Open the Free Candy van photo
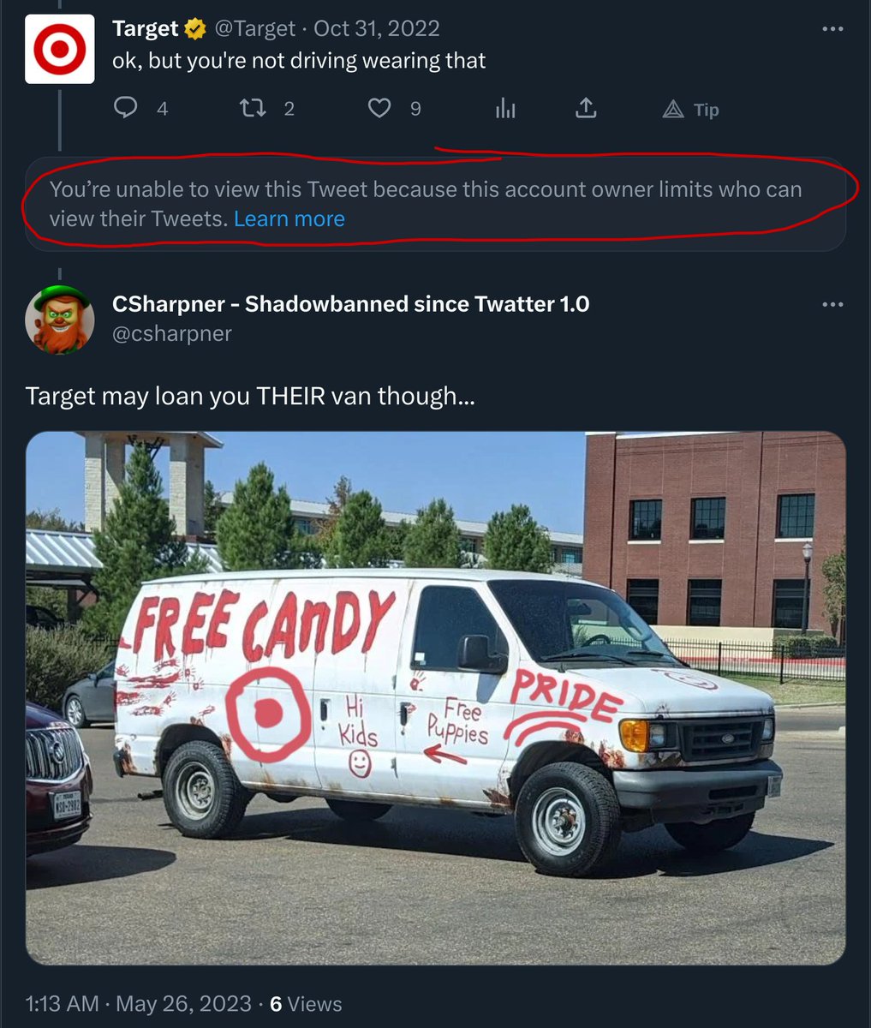The height and width of the screenshot is (1028, 871). tap(435, 697)
